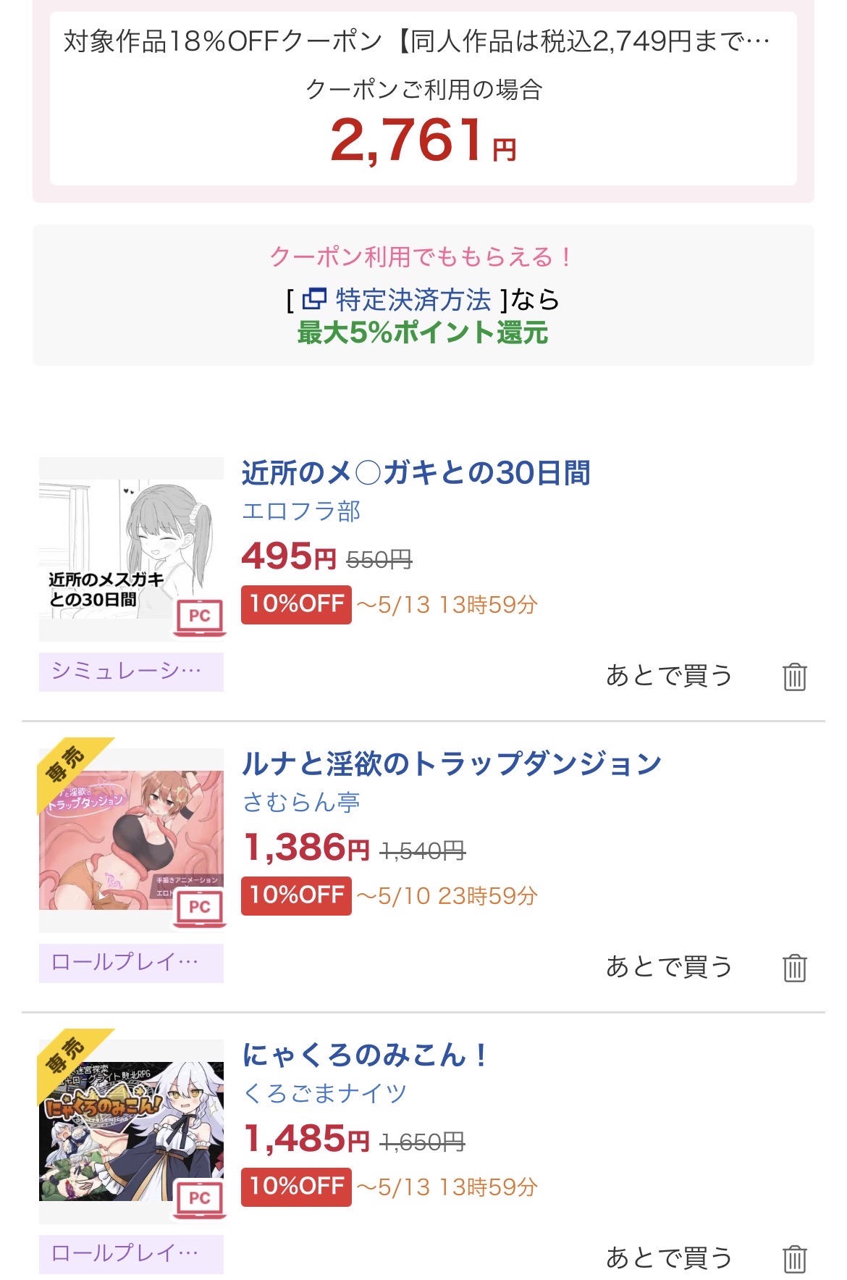The image size is (847, 1280).
Task: Select the シミュレーシ… genre tag
Action: 131,672
